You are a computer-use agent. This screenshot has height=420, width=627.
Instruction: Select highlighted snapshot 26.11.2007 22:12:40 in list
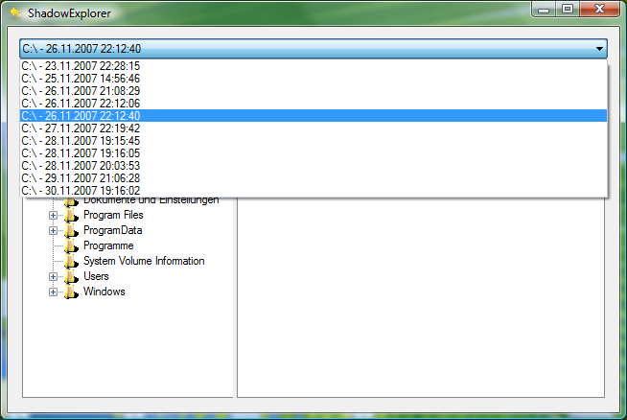coord(313,116)
